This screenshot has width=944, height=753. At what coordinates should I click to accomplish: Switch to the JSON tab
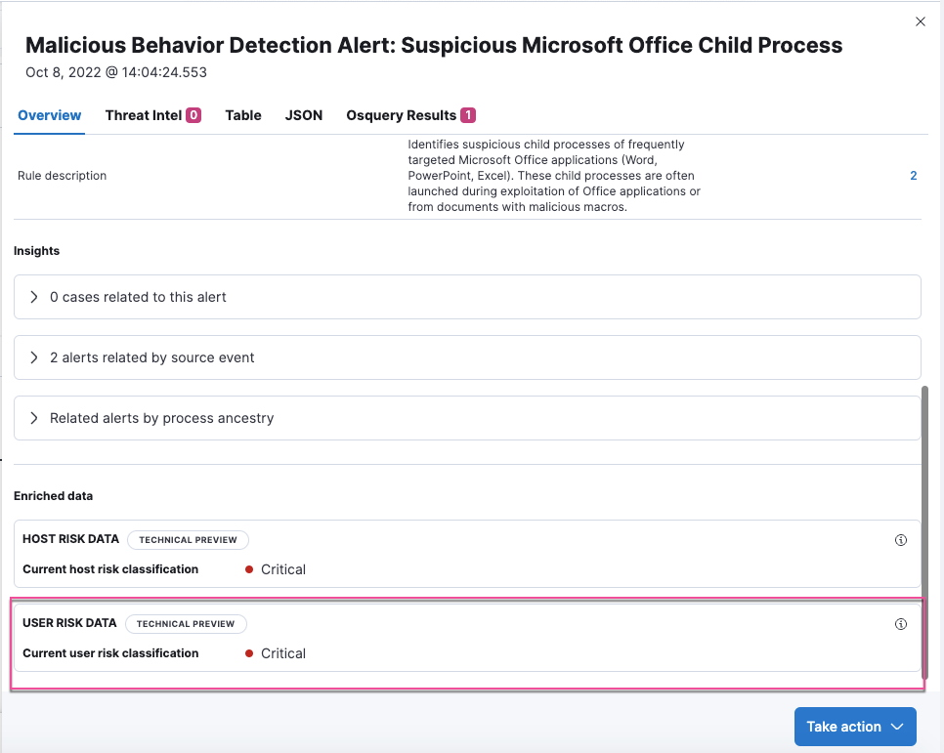click(303, 114)
